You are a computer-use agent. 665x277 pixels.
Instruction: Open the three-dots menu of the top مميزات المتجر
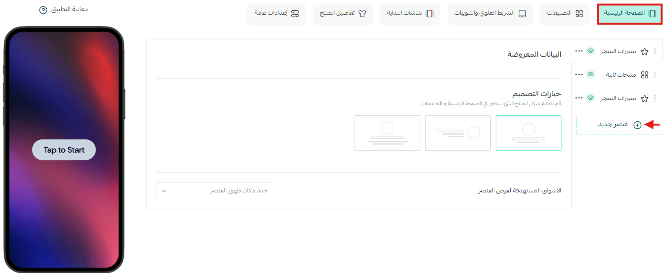579,51
